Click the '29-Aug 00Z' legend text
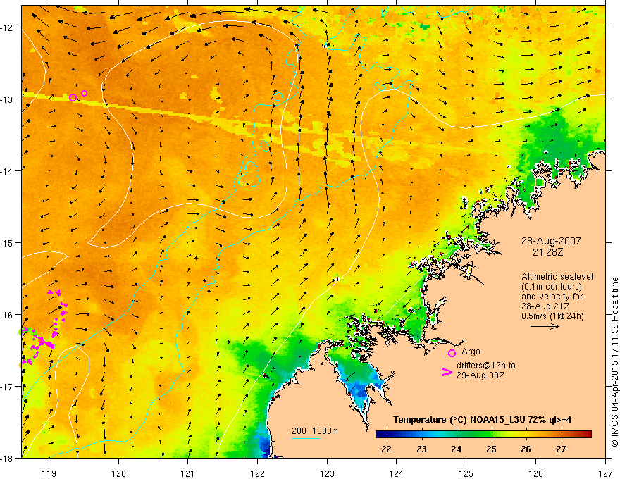This screenshot has width=620, height=479. [480, 375]
